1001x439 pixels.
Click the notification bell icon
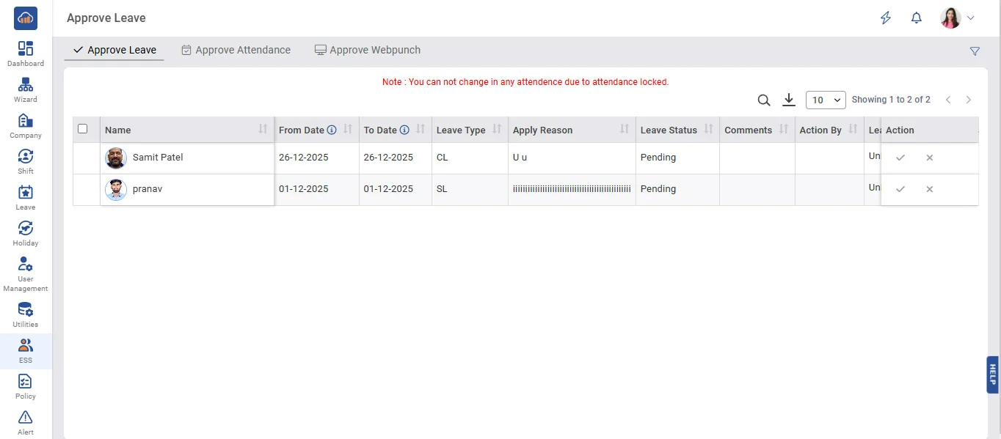click(916, 18)
